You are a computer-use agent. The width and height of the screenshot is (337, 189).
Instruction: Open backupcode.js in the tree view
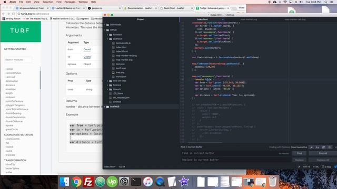[123, 43]
